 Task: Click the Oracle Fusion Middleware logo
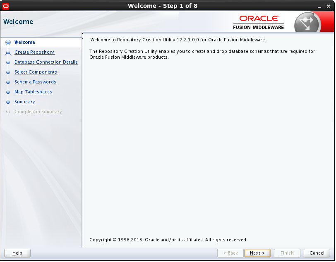pos(259,22)
